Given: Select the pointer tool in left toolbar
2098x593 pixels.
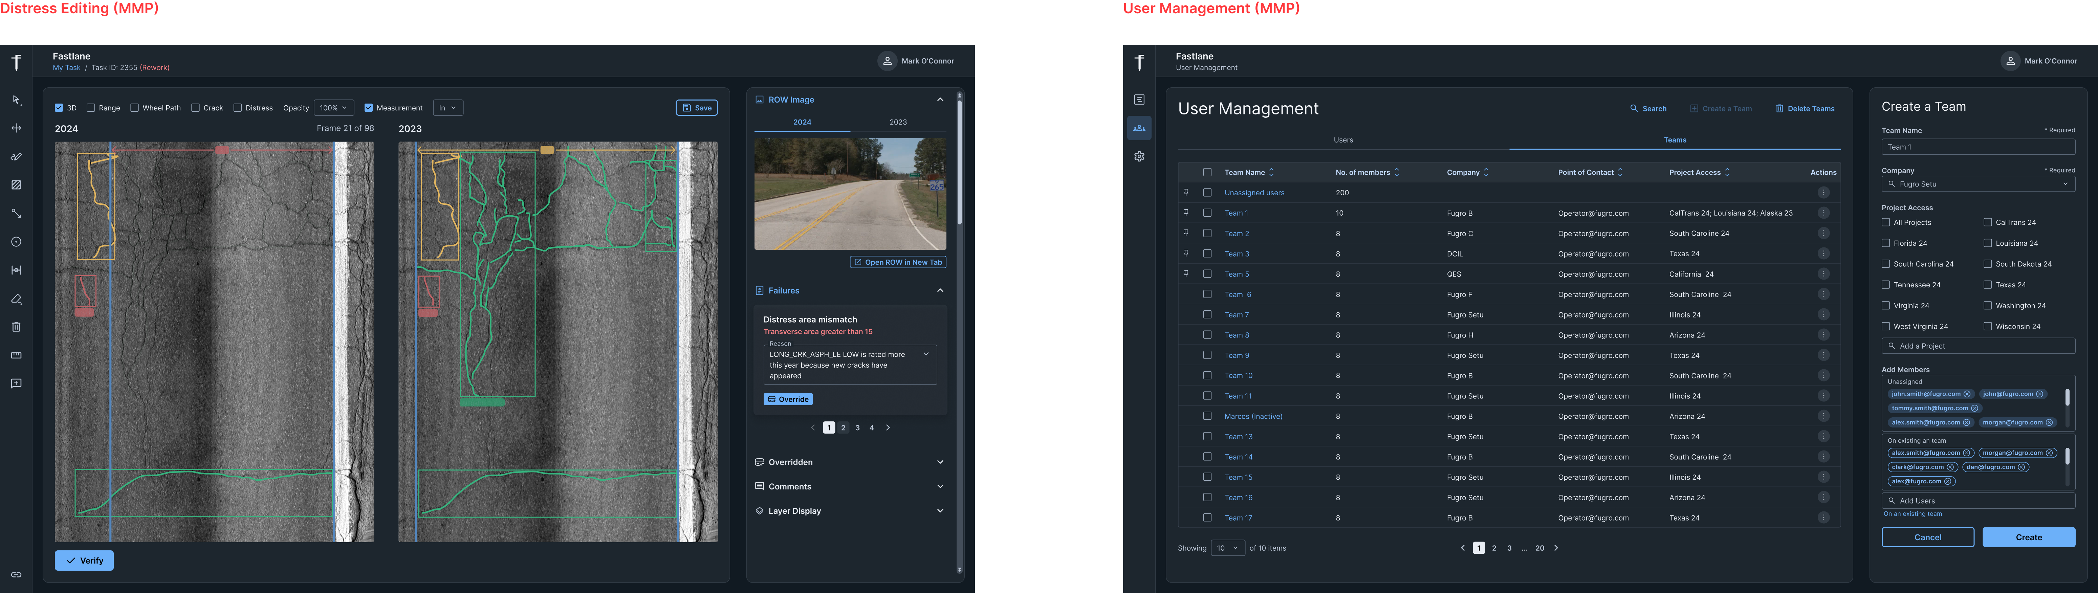Looking at the screenshot, I should tap(16, 100).
